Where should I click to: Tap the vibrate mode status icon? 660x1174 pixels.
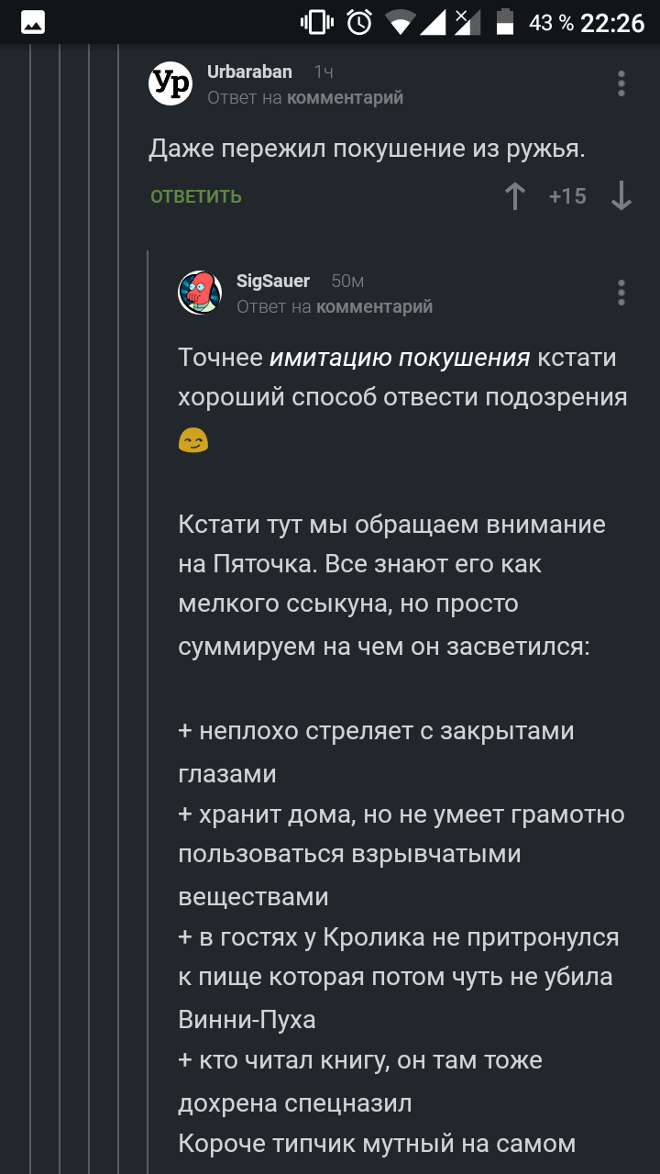tap(317, 22)
